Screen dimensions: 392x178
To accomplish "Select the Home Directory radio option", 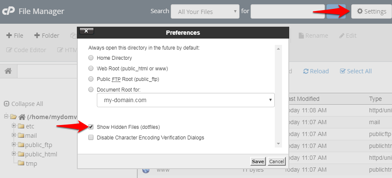I will pyautogui.click(x=91, y=58).
